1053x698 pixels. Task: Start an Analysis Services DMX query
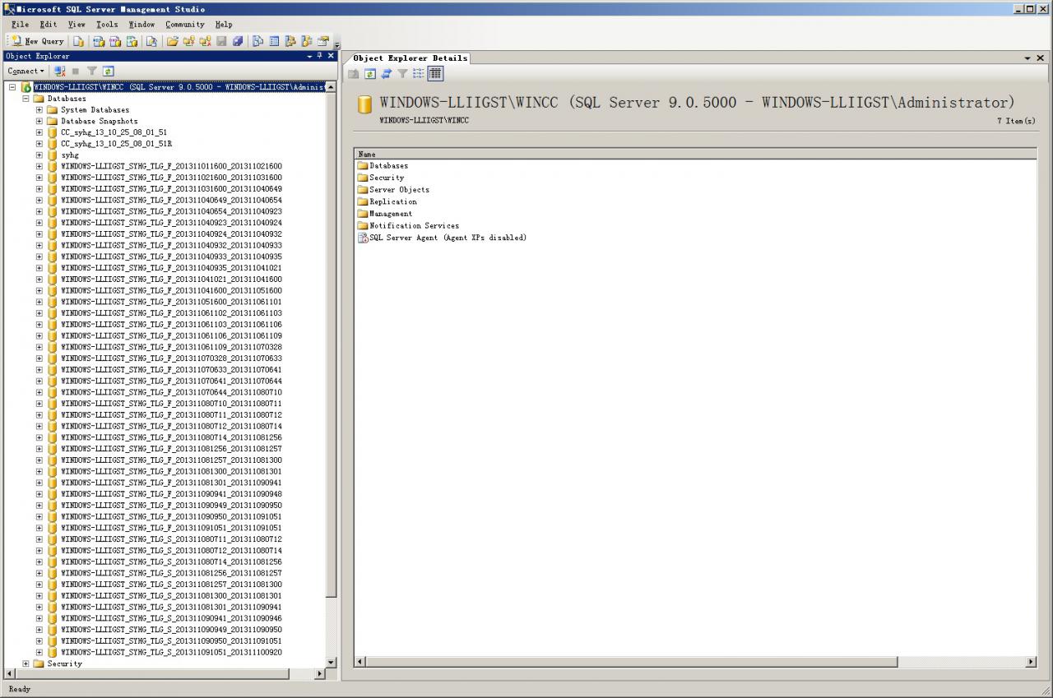tap(114, 41)
